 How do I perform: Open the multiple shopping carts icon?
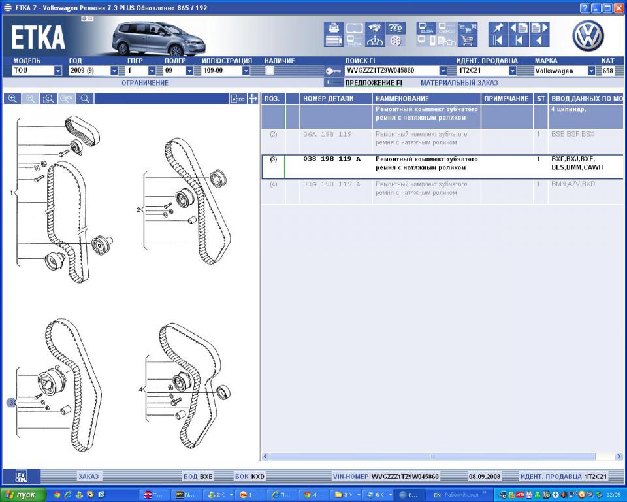click(468, 28)
